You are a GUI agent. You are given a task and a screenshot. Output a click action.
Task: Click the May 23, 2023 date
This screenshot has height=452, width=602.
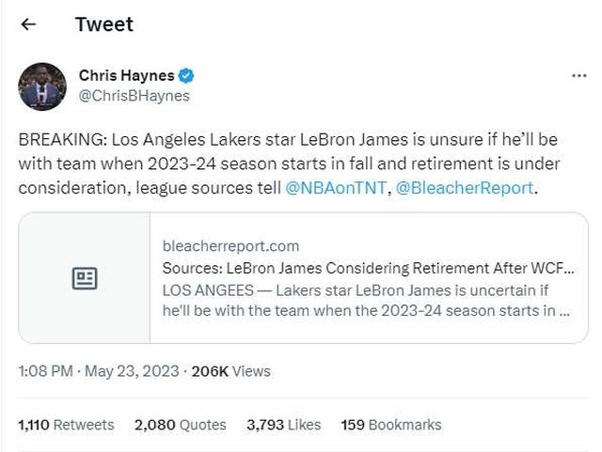[132, 371]
